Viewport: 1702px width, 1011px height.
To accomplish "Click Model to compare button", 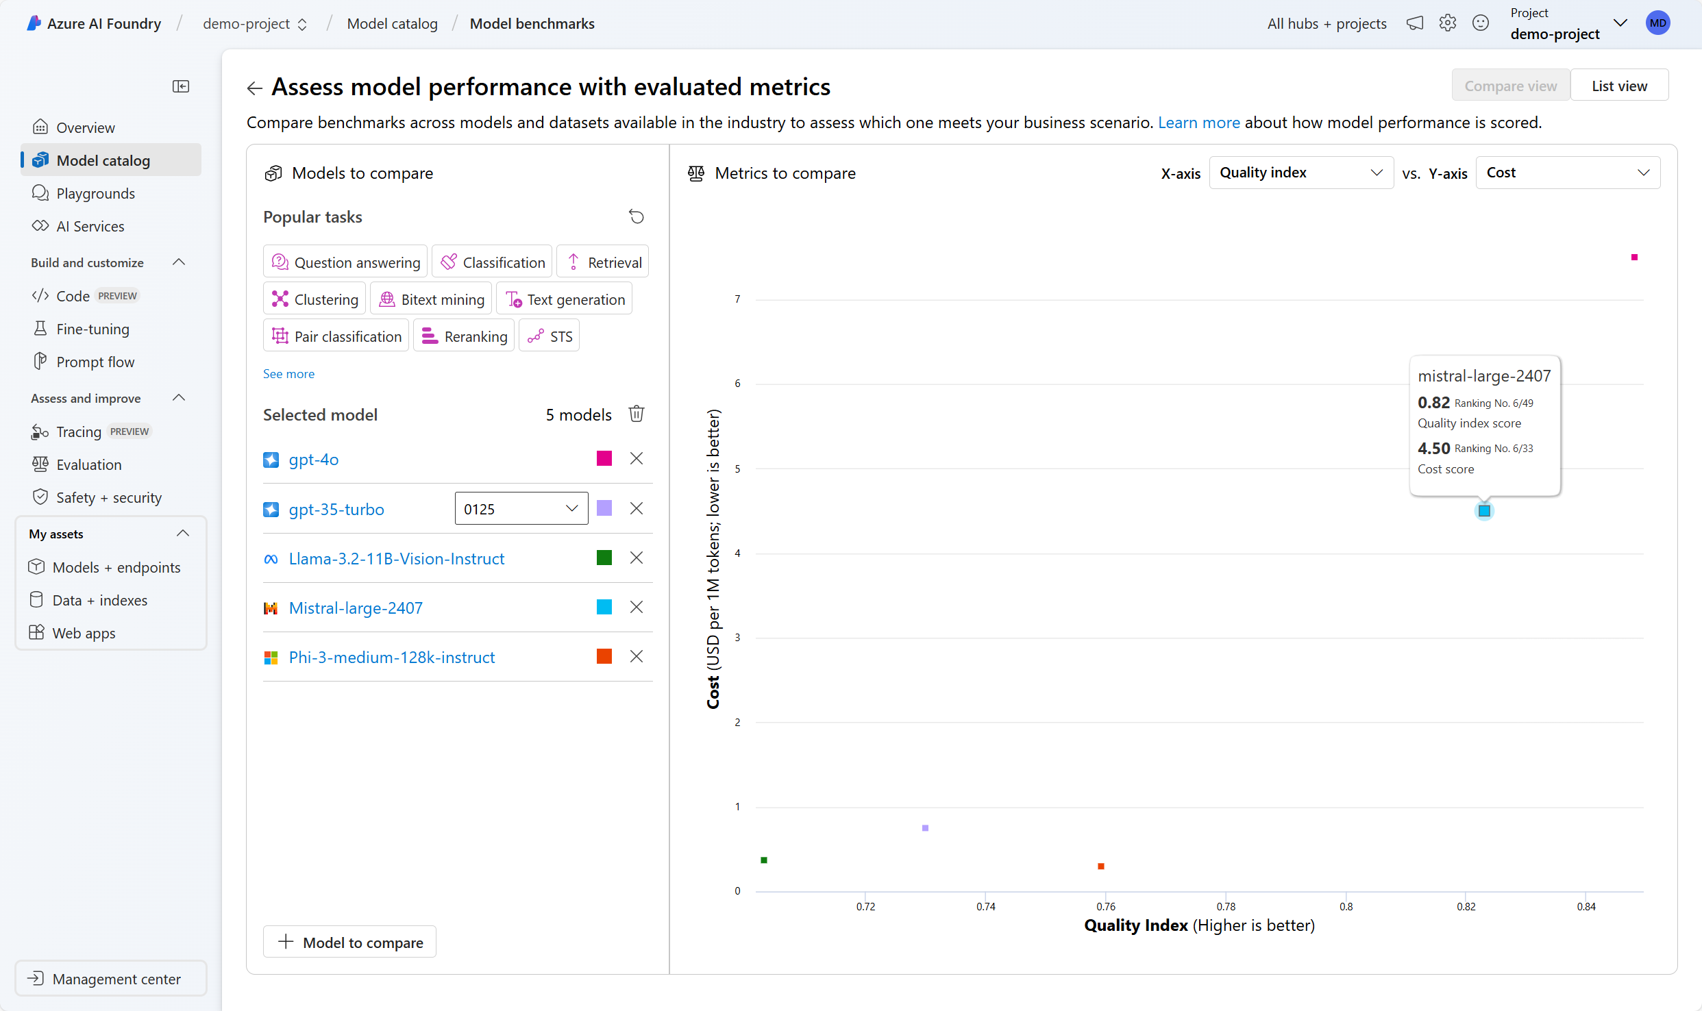I will point(350,943).
